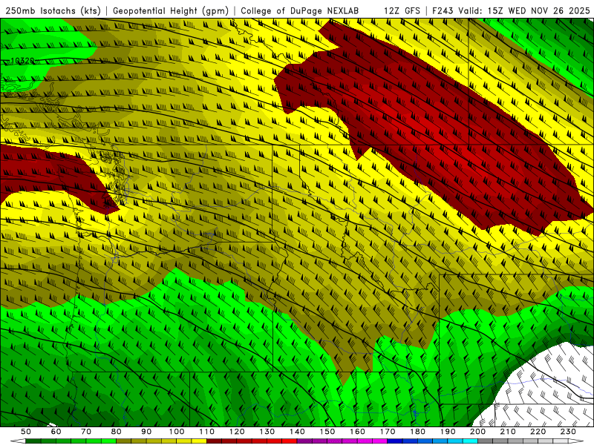This screenshot has height=445, width=594.
Task: Click the '70' value on the legend scale
Action: click(86, 432)
